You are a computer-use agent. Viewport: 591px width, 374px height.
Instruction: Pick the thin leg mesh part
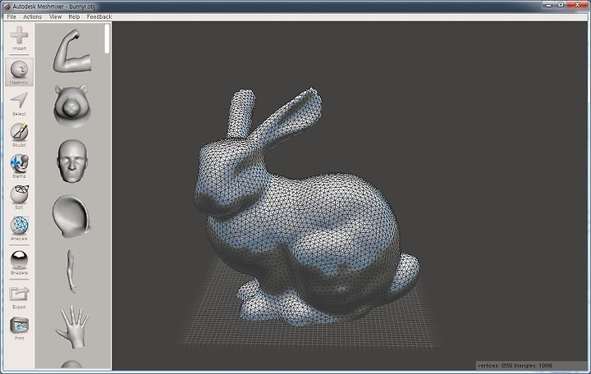click(x=71, y=271)
